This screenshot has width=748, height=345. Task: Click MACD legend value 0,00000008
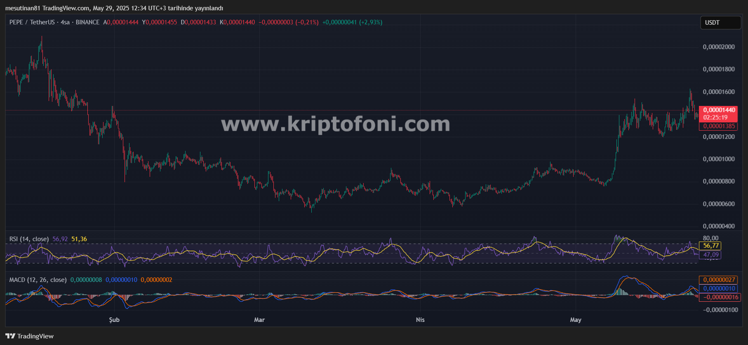point(86,280)
